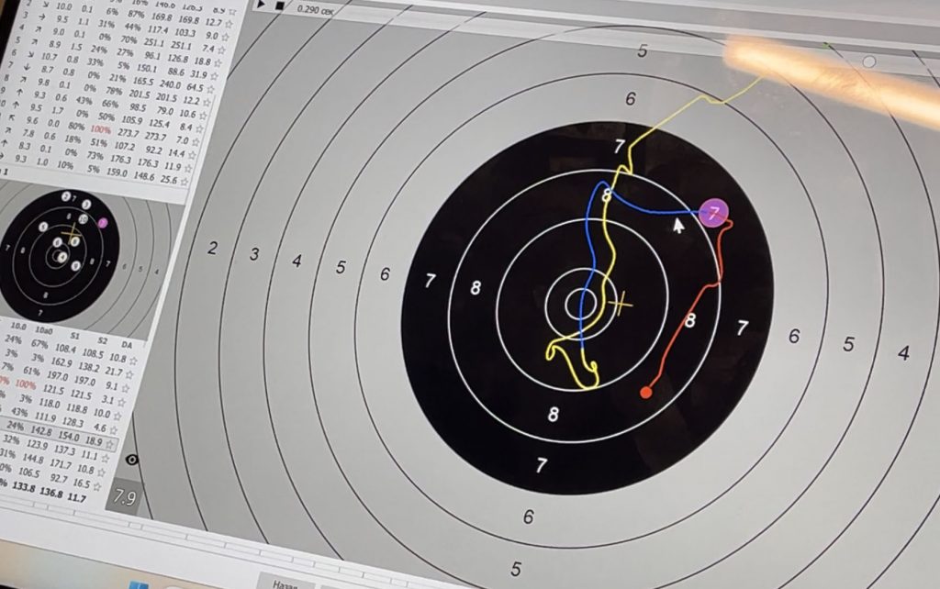Click the round handle on the timeline slider

pos(868,61)
